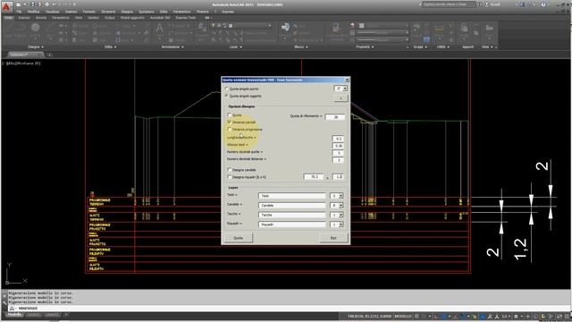The image size is (572, 322).
Task: Open the AutoCAD application menu button
Action: 6,6
